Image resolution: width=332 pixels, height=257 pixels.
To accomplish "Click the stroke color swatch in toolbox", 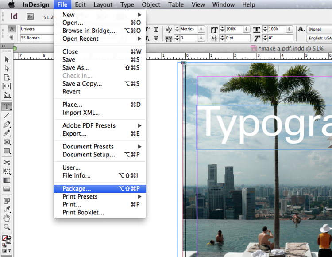I will [x=9, y=241].
